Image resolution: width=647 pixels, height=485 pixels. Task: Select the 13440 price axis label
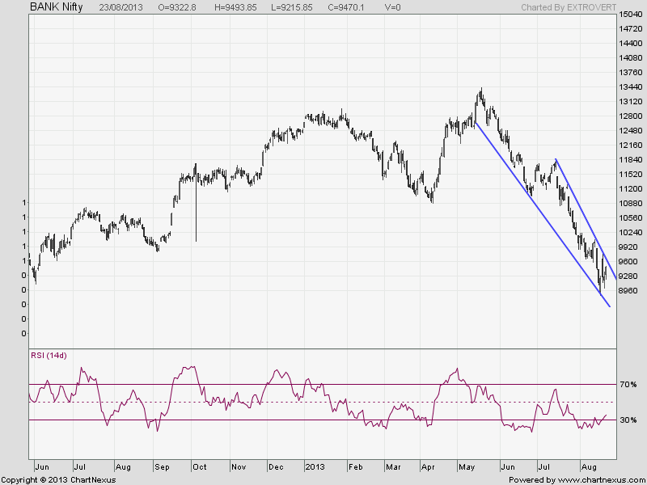point(632,87)
